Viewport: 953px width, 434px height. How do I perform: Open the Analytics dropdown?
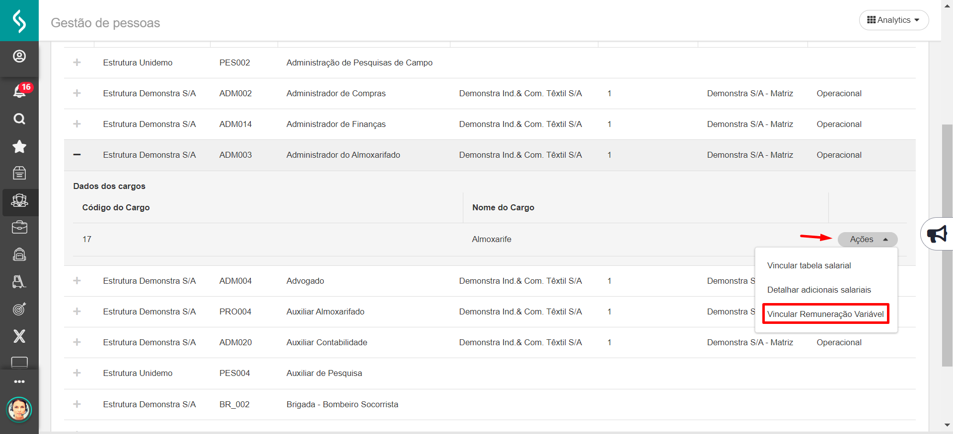893,20
